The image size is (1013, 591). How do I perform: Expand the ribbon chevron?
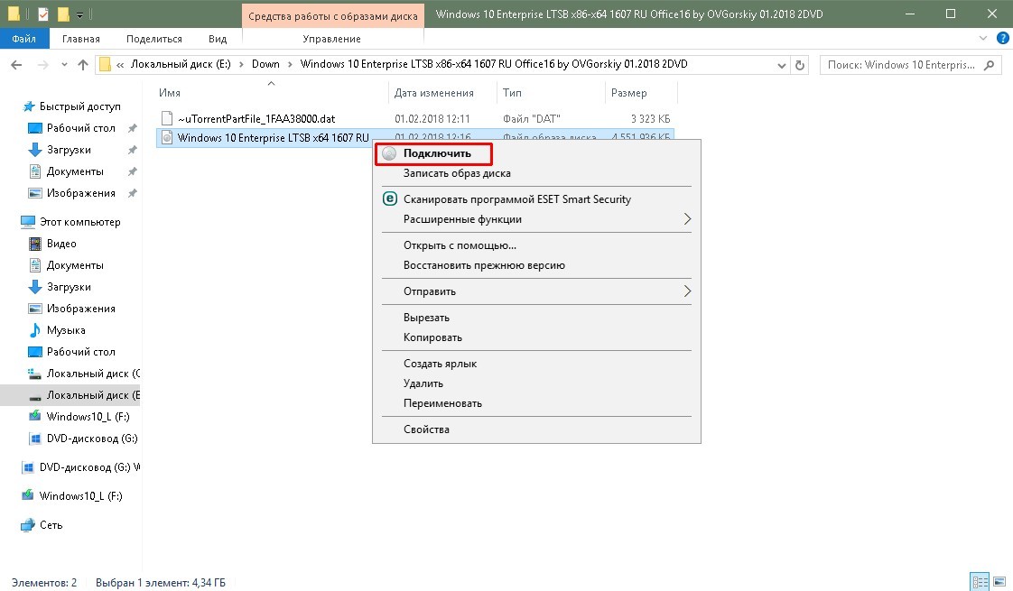983,38
